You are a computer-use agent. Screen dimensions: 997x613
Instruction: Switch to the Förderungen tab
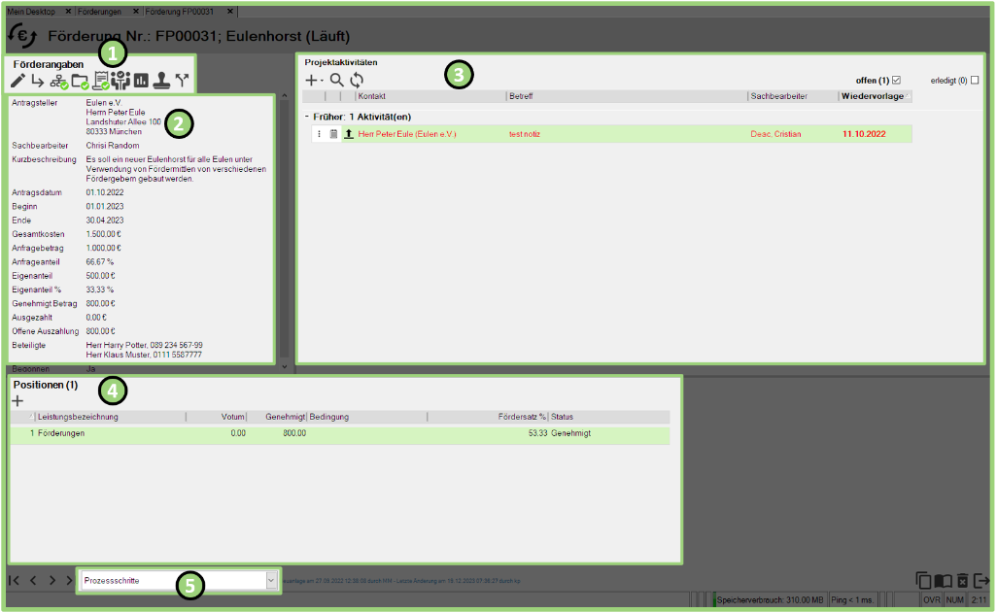click(x=99, y=11)
